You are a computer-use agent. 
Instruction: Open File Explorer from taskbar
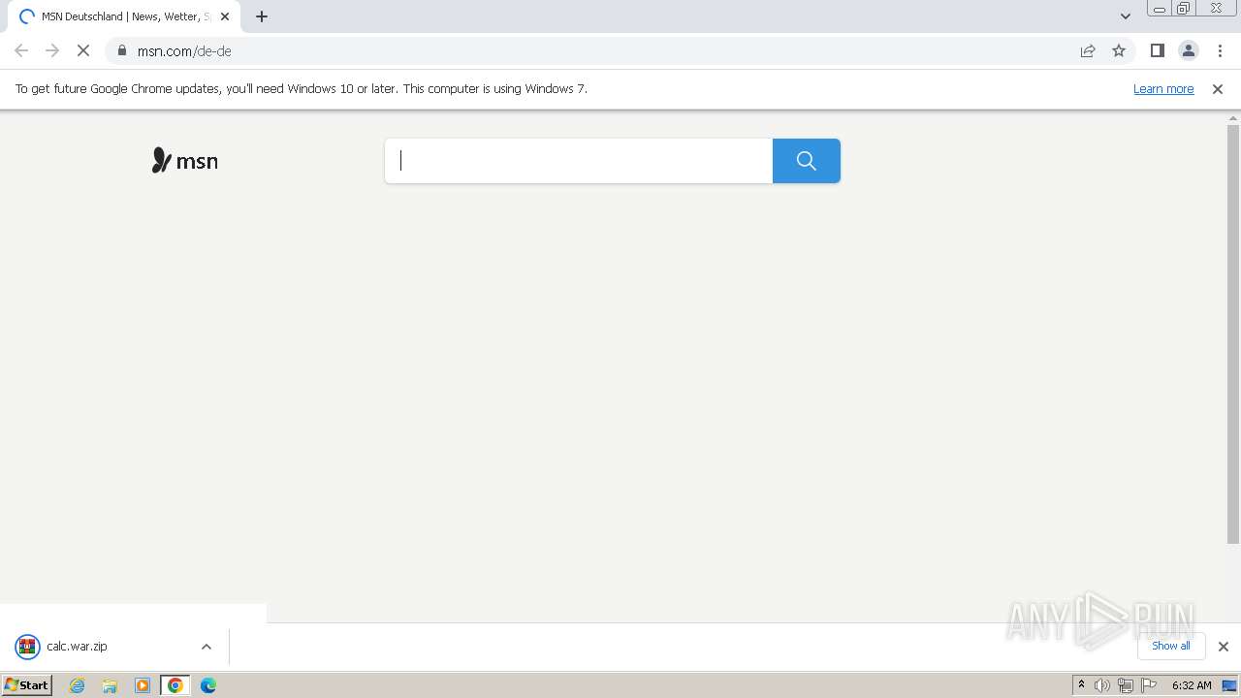pos(110,685)
